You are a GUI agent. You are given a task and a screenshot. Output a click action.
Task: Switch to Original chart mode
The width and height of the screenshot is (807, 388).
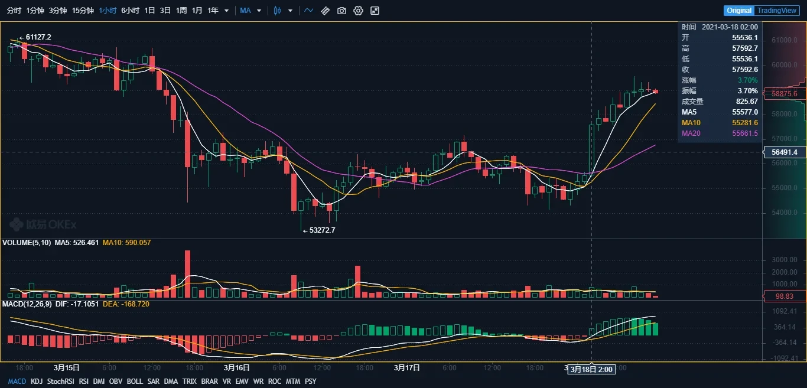click(x=739, y=11)
